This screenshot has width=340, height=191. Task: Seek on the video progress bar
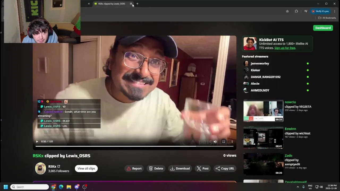(134, 146)
